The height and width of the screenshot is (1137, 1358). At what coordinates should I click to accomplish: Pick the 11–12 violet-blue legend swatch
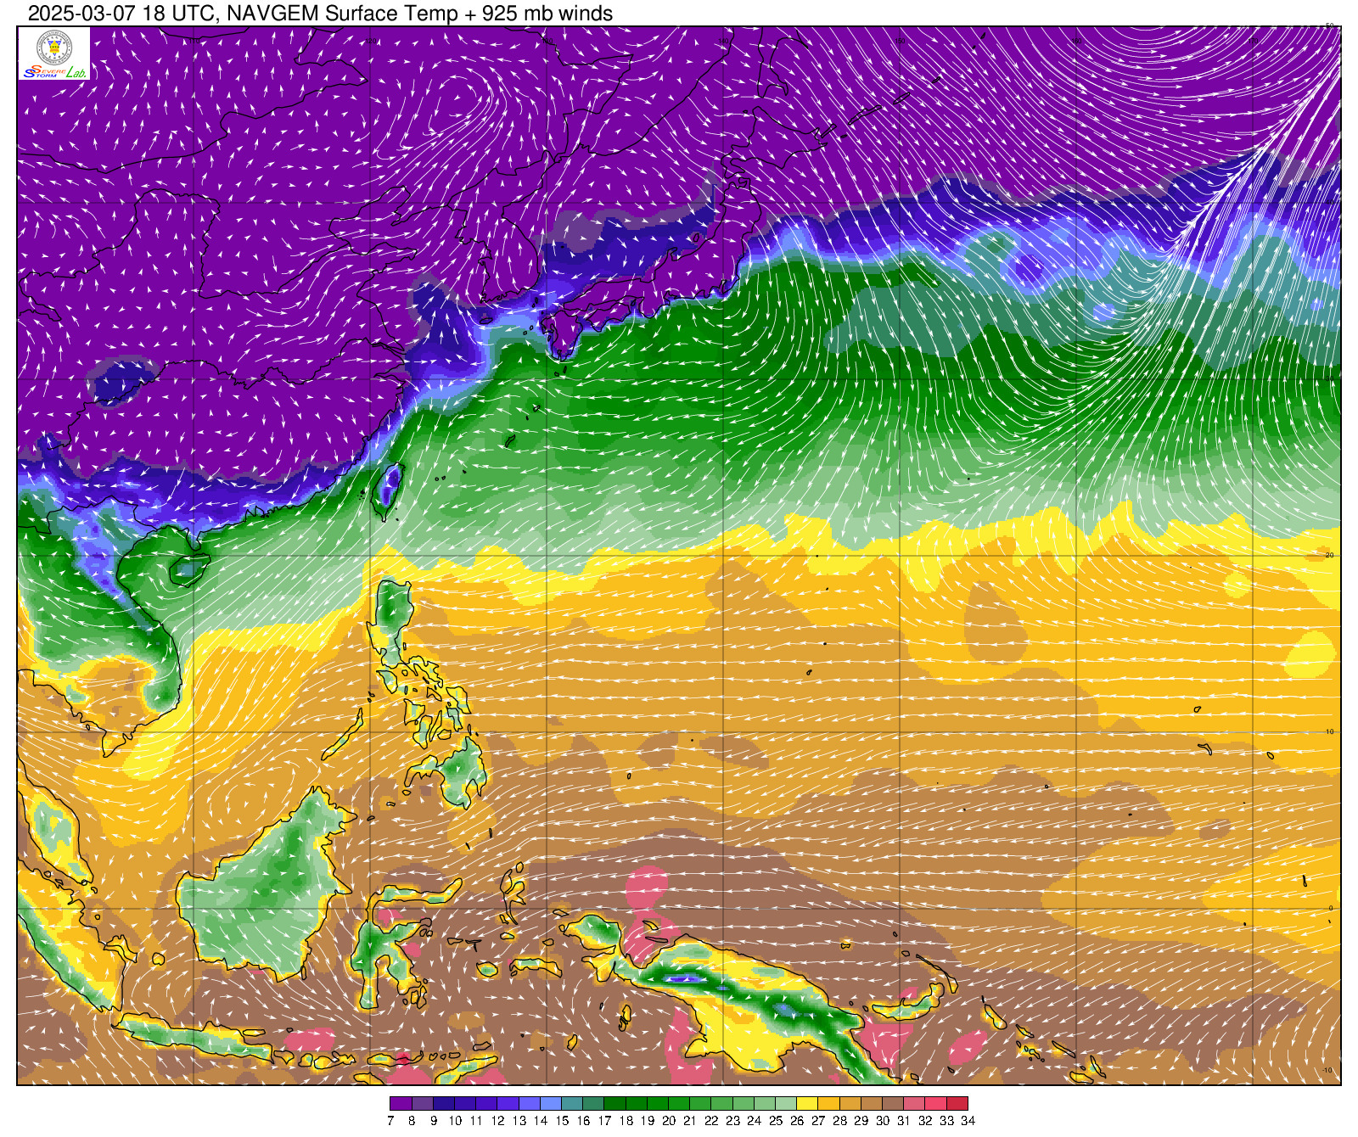click(x=486, y=1104)
